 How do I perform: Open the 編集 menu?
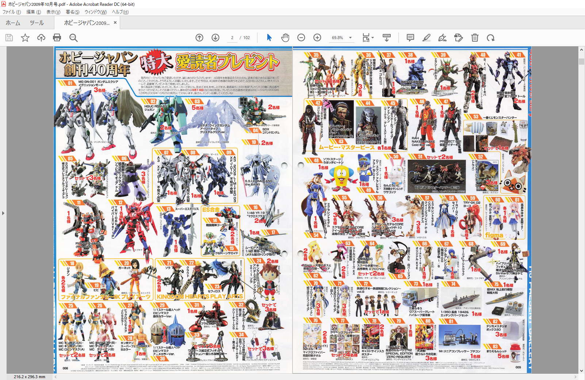[34, 12]
